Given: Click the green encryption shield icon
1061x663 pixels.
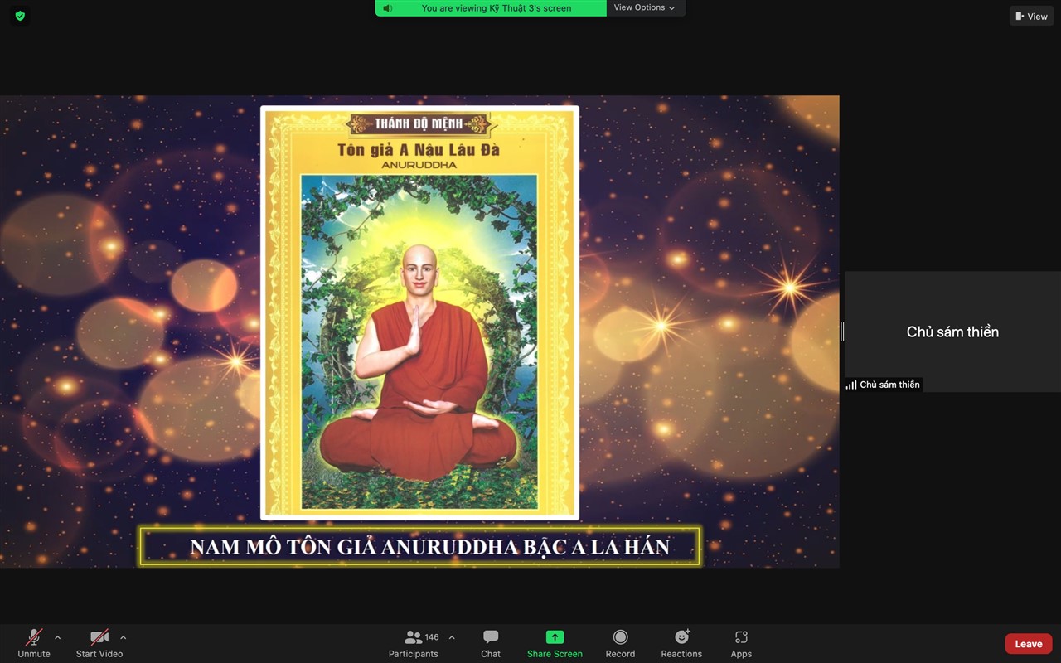Looking at the screenshot, I should (x=20, y=16).
